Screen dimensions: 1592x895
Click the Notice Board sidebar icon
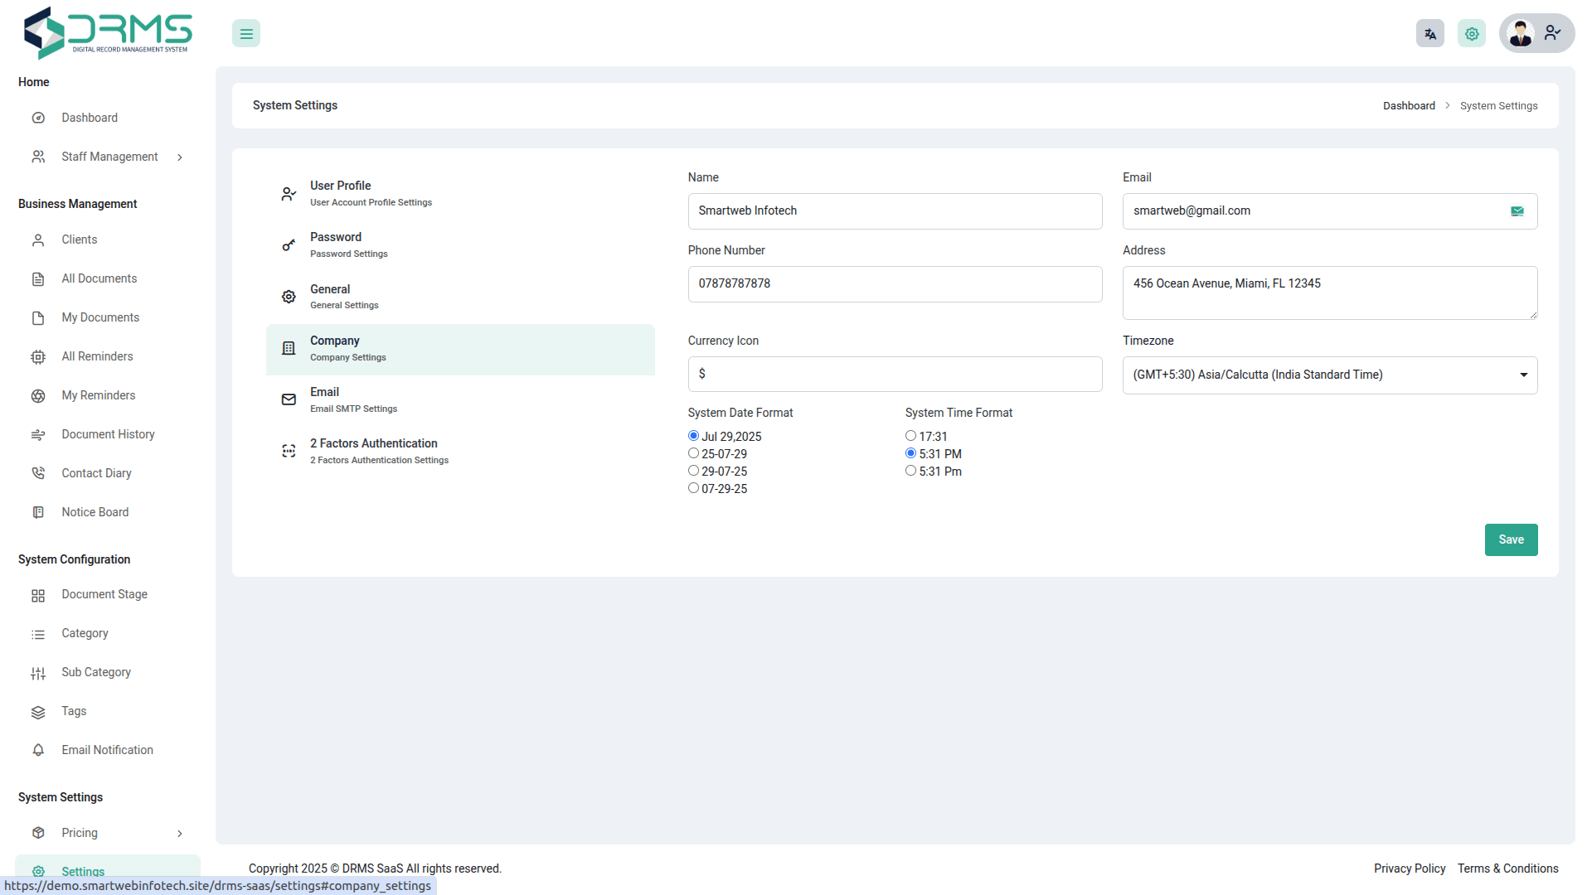point(38,512)
